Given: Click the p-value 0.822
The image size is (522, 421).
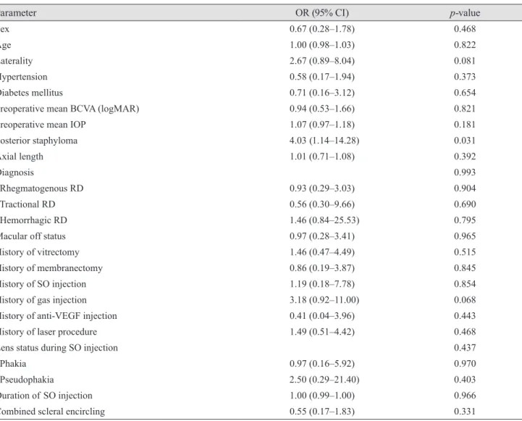Looking at the screenshot, I should click(465, 45).
